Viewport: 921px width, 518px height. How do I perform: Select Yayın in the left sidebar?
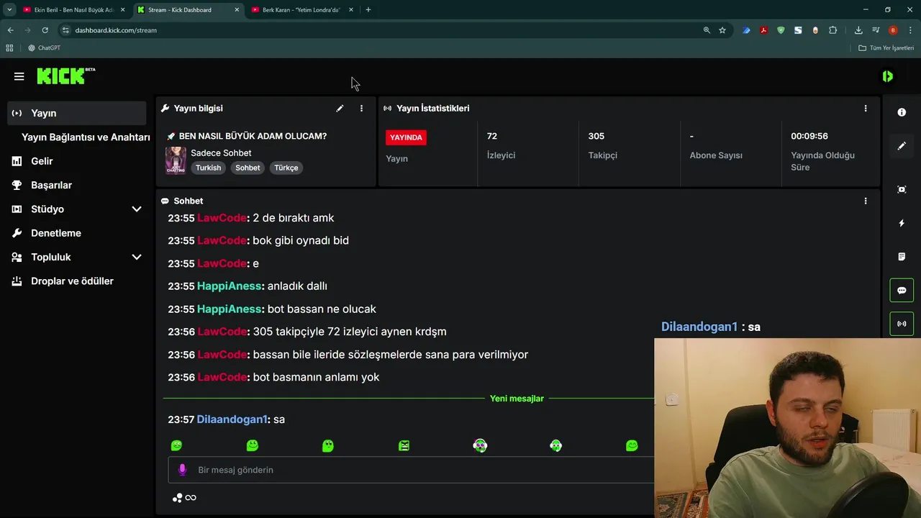[77, 113]
